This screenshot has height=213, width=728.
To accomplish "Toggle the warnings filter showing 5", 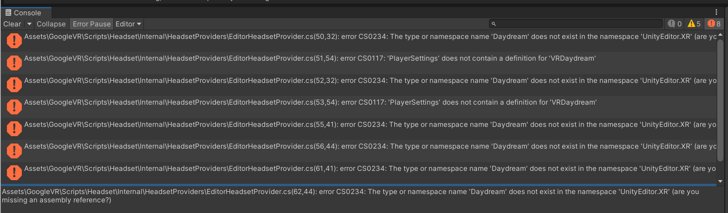I will 694,24.
